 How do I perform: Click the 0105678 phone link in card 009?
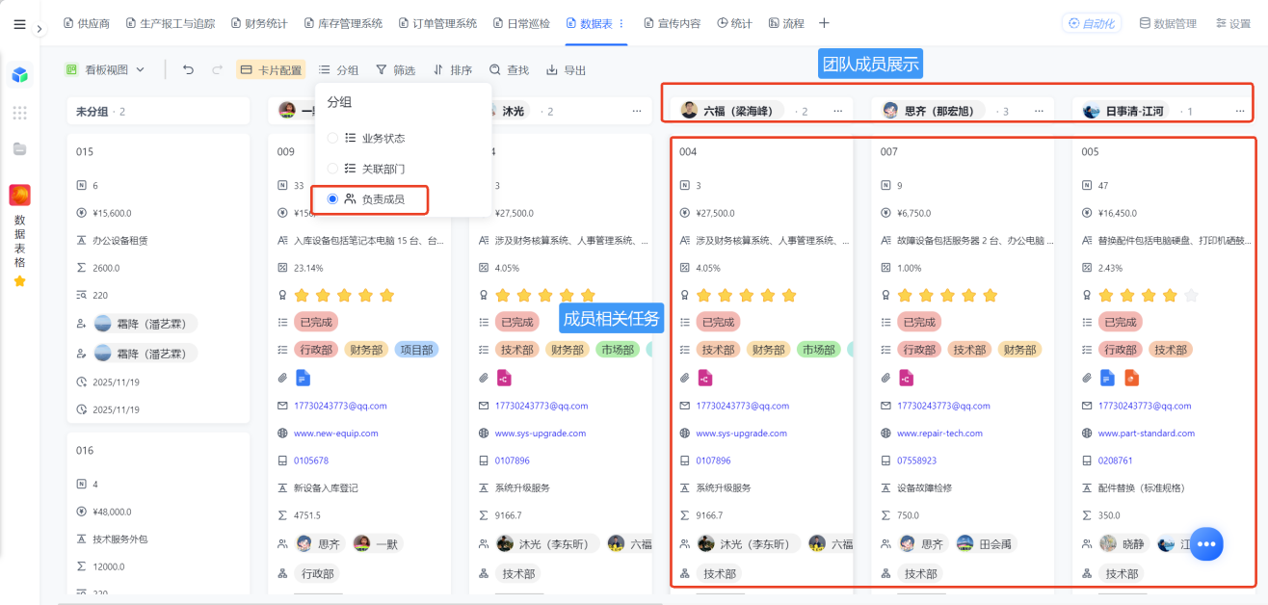(311, 460)
